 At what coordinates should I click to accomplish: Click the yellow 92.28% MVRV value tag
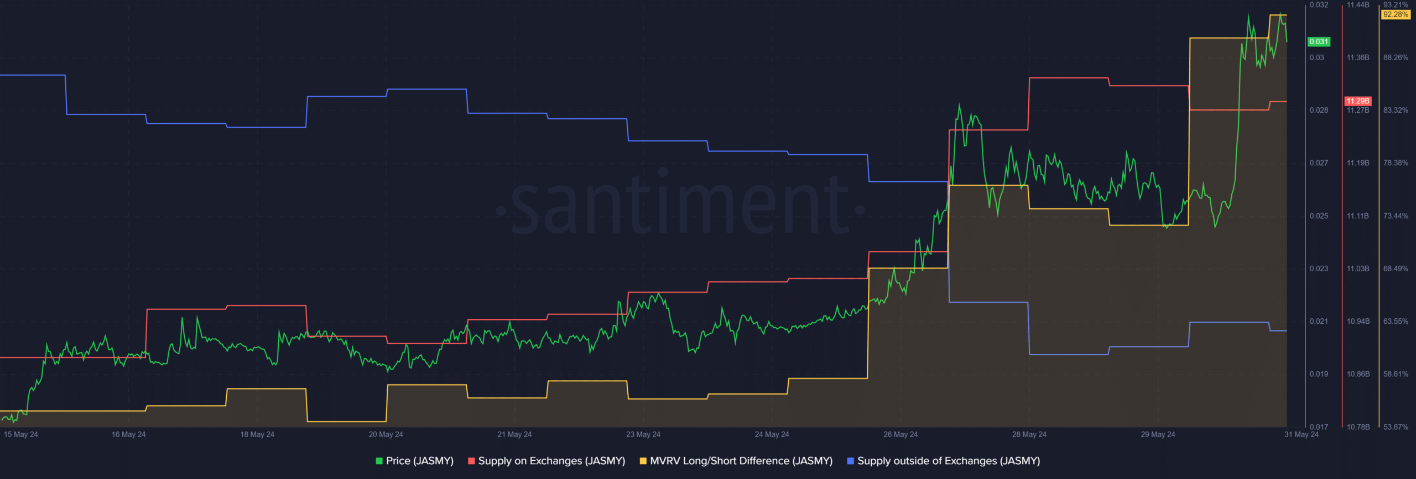tap(1396, 15)
